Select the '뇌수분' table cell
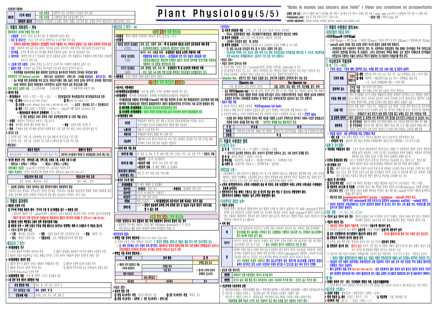This screenshot has width=437, height=309. tap(127, 123)
